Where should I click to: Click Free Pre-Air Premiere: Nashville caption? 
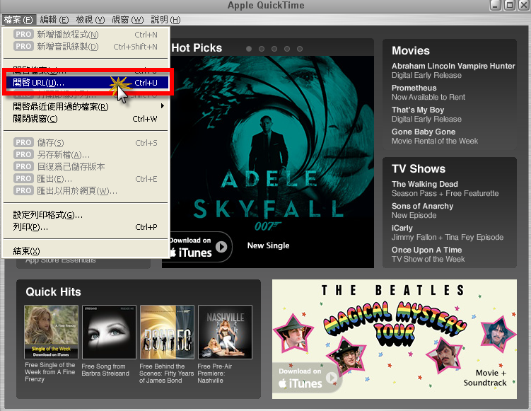coord(215,374)
